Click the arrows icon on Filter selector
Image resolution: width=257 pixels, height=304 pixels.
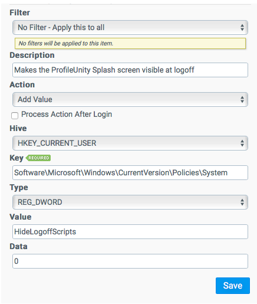pos(242,28)
